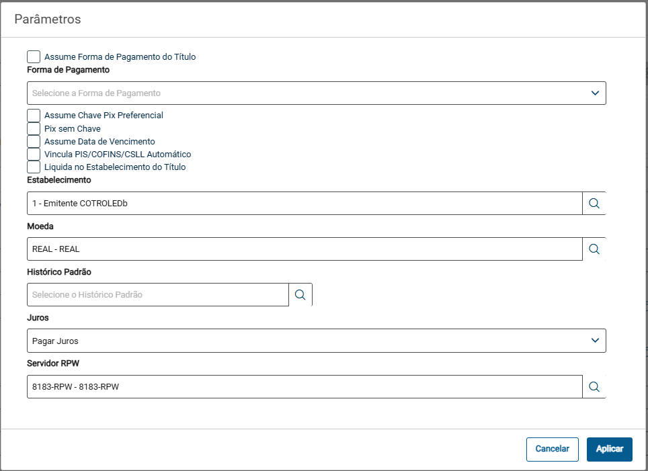The width and height of the screenshot is (648, 471).
Task: Click the 'Selecione a Forma de Pagamento' placeholder
Action: (x=97, y=93)
